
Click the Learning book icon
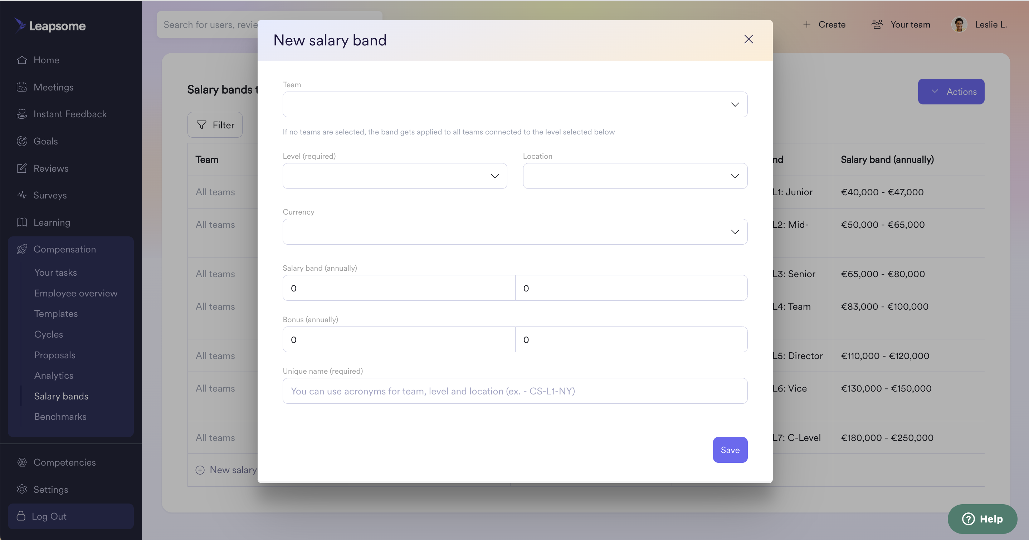(x=22, y=222)
